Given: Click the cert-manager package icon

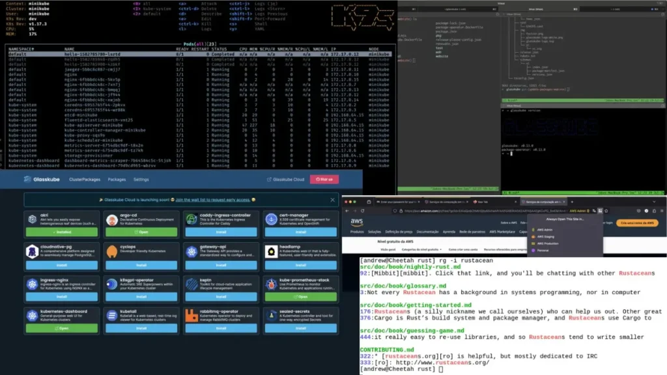Looking at the screenshot, I should (x=271, y=219).
